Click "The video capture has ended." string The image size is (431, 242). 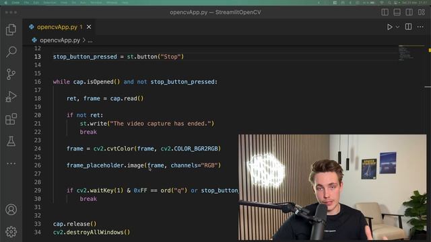coord(160,124)
